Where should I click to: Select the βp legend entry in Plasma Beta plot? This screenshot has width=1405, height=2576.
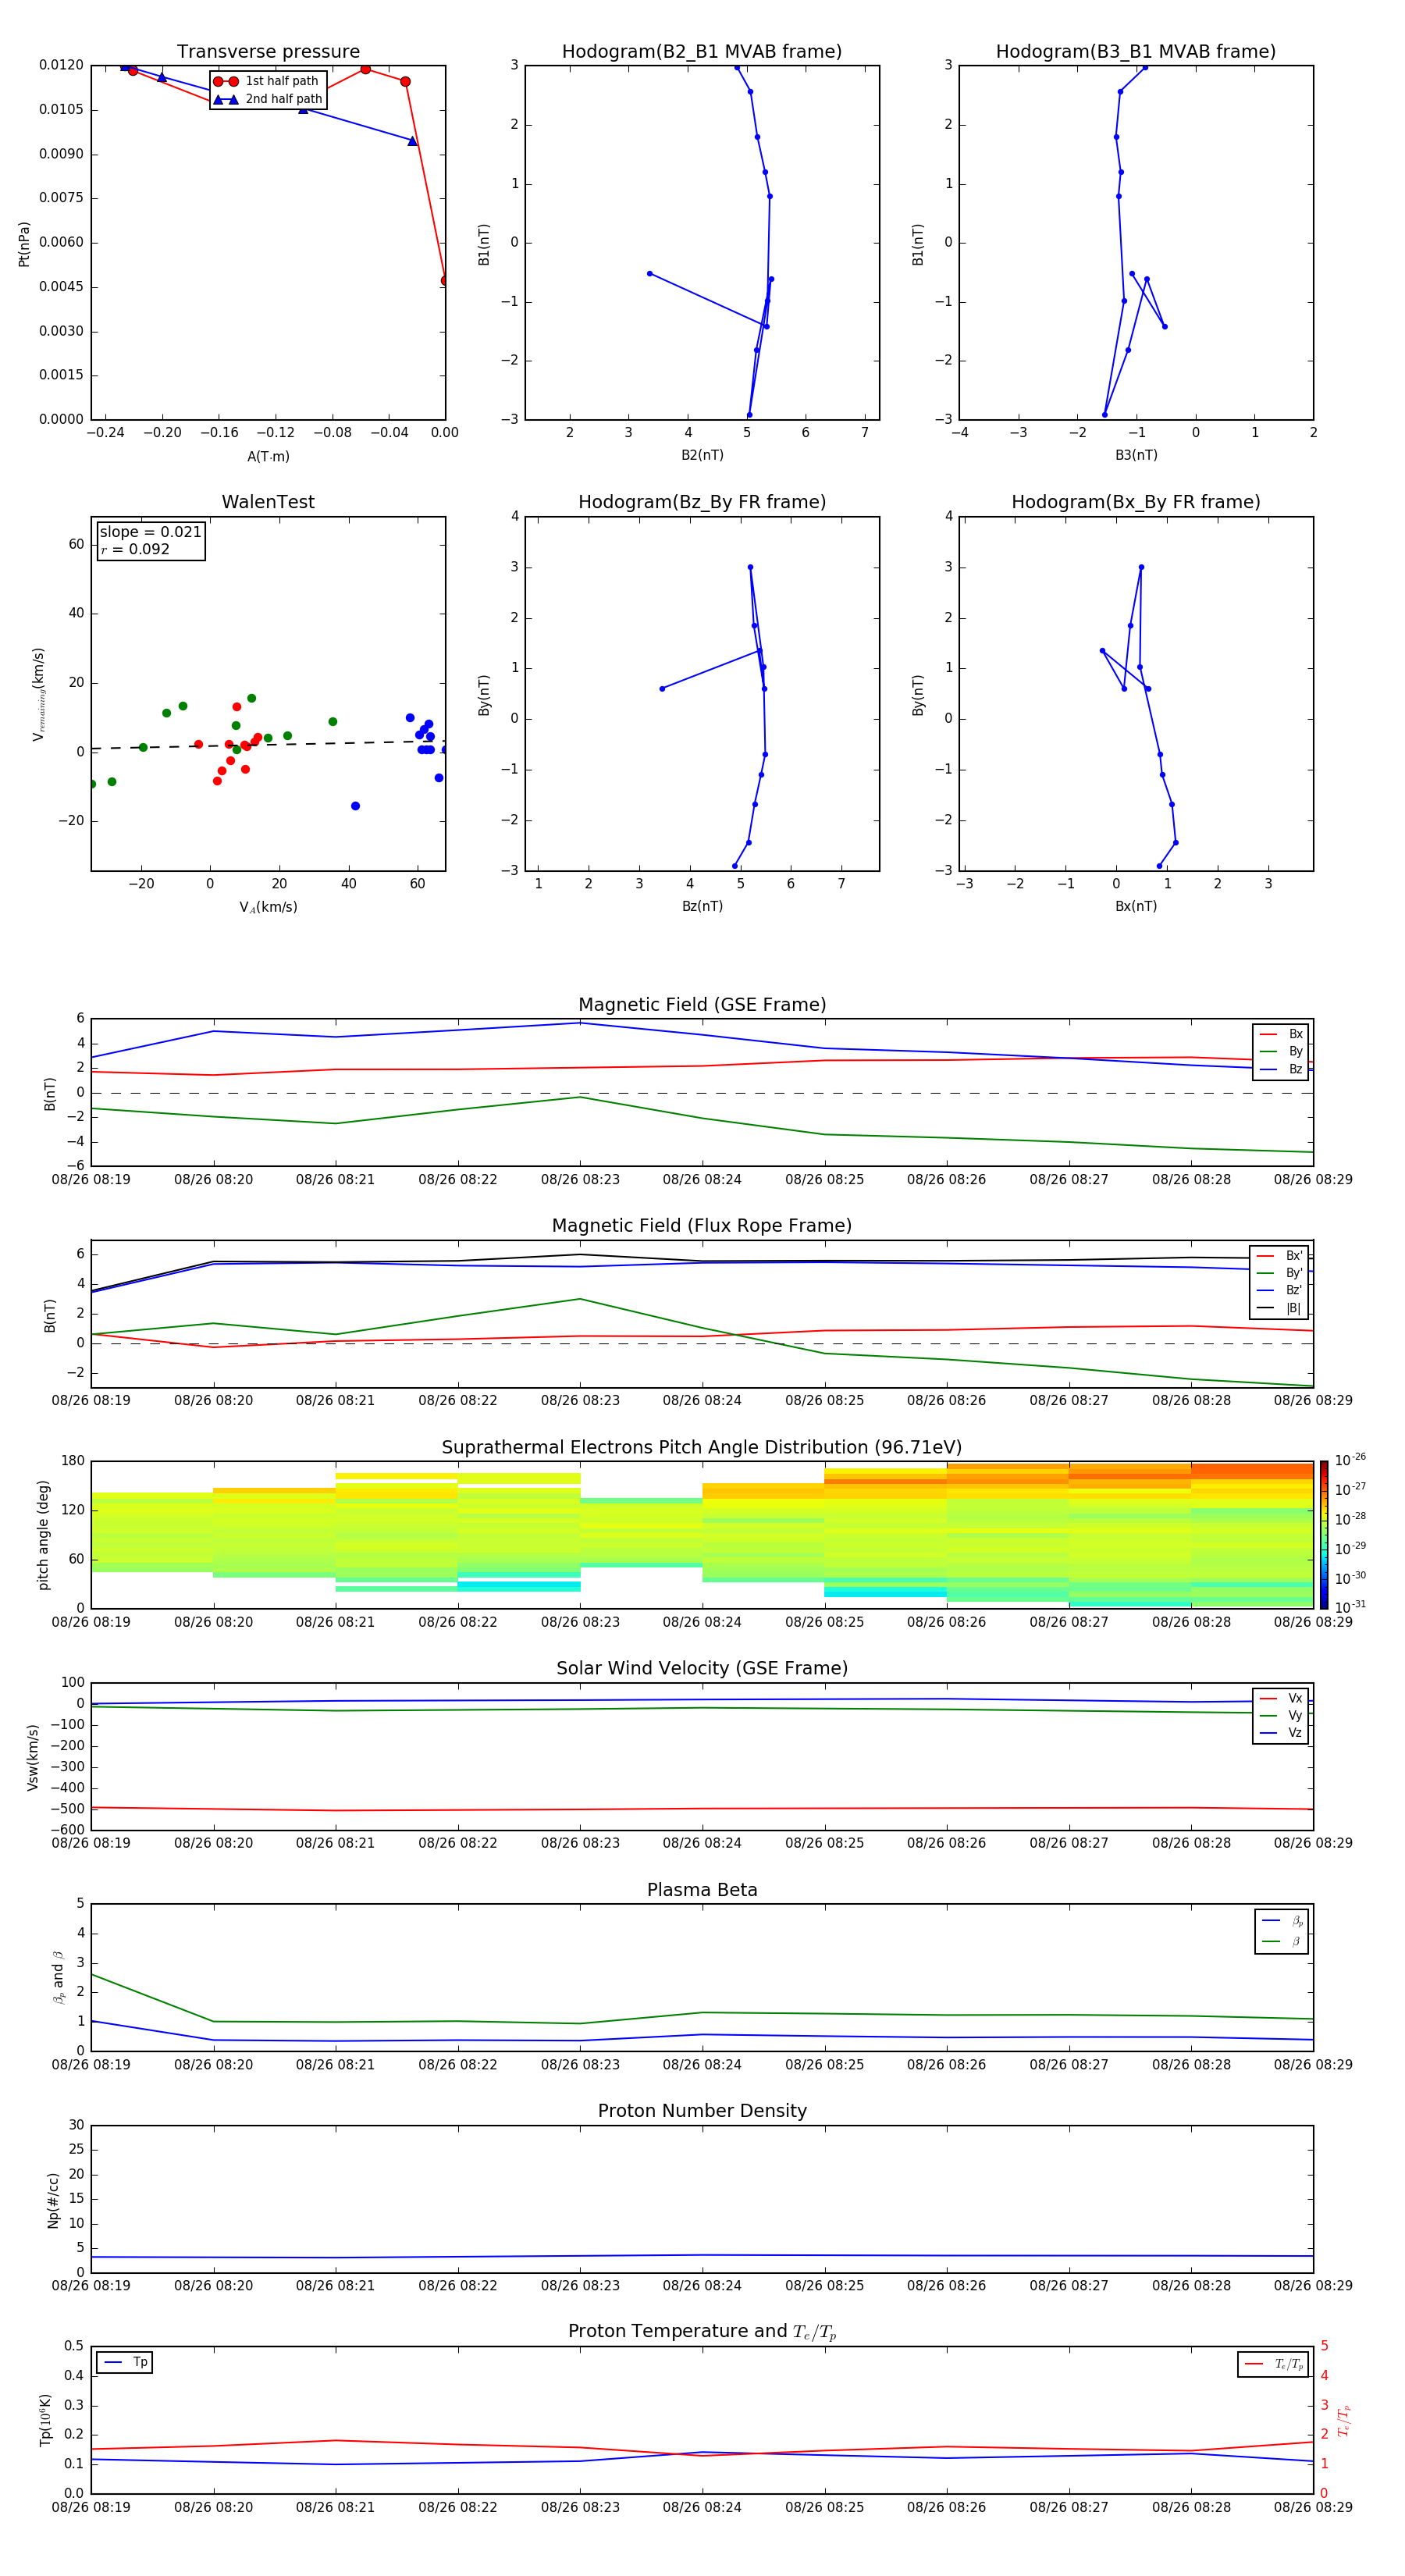pyautogui.click(x=1282, y=1921)
